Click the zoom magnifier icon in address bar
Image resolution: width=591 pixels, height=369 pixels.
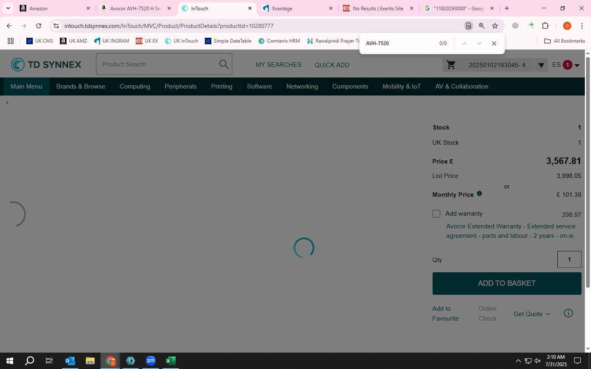(482, 26)
